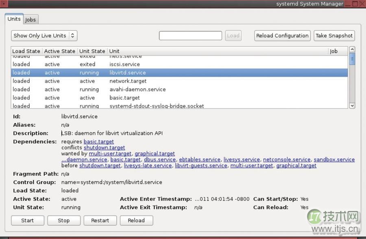Open the livesys.service link
Image resolution: width=366 pixels, height=239 pixels.
coord(242,159)
